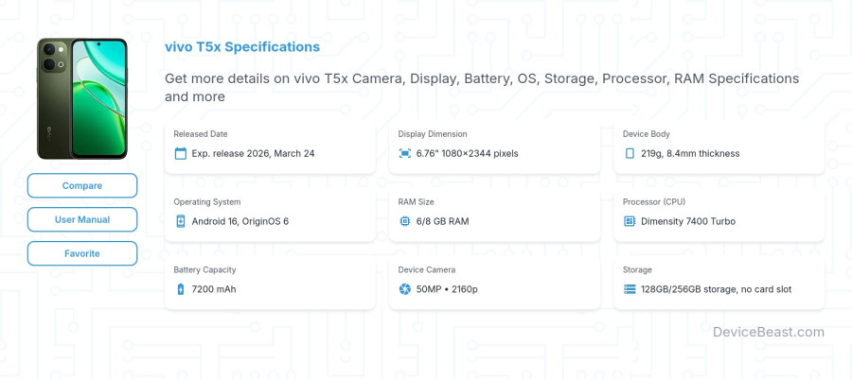Click the 'Device Body' label
Image resolution: width=852 pixels, height=379 pixels.
[x=646, y=134]
